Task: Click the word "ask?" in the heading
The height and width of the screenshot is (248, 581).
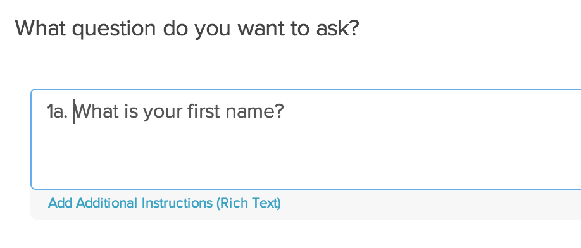Action: (x=337, y=28)
